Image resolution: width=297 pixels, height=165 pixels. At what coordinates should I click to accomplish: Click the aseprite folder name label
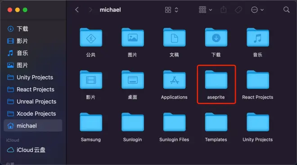point(216,97)
